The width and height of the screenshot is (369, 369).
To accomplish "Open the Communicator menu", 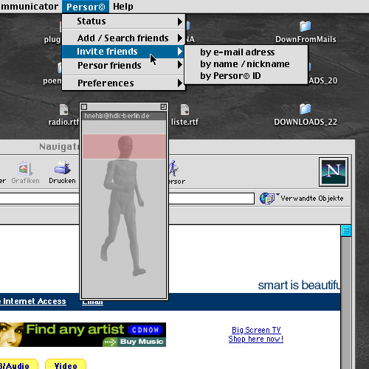I will 30,7.
